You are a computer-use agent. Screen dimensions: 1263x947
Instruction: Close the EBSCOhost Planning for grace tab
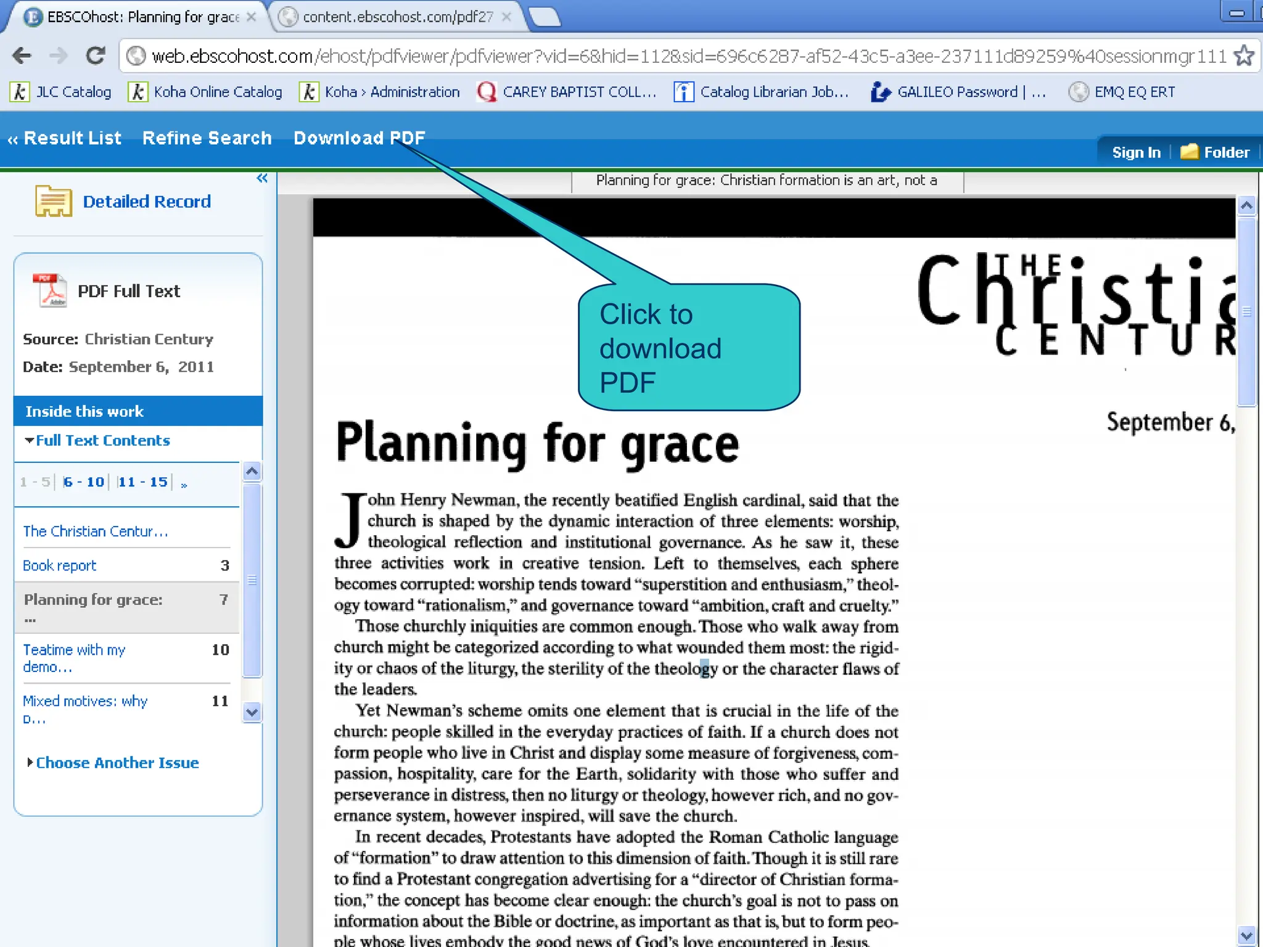[x=251, y=17]
